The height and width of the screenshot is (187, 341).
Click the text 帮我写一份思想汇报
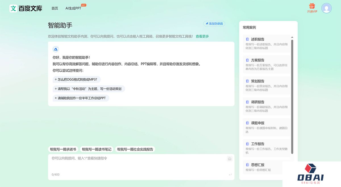pyautogui.click(x=258, y=170)
